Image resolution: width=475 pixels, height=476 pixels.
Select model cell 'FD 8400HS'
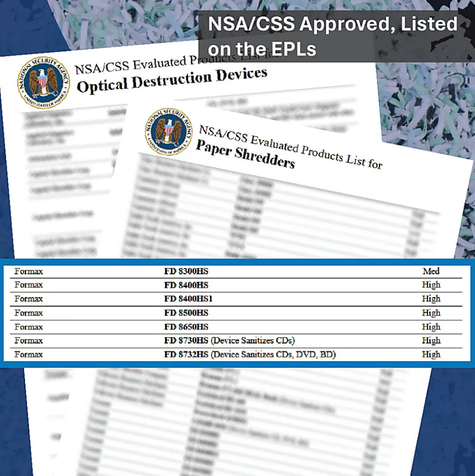pyautogui.click(x=186, y=285)
